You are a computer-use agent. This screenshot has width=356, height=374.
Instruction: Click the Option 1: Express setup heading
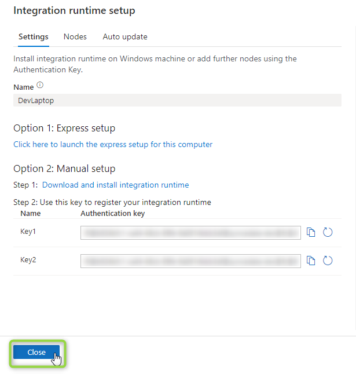pos(64,128)
